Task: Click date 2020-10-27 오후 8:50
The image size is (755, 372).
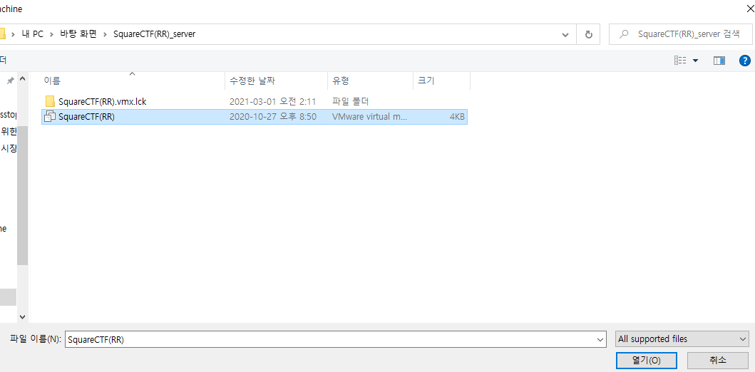Action: pyautogui.click(x=272, y=116)
